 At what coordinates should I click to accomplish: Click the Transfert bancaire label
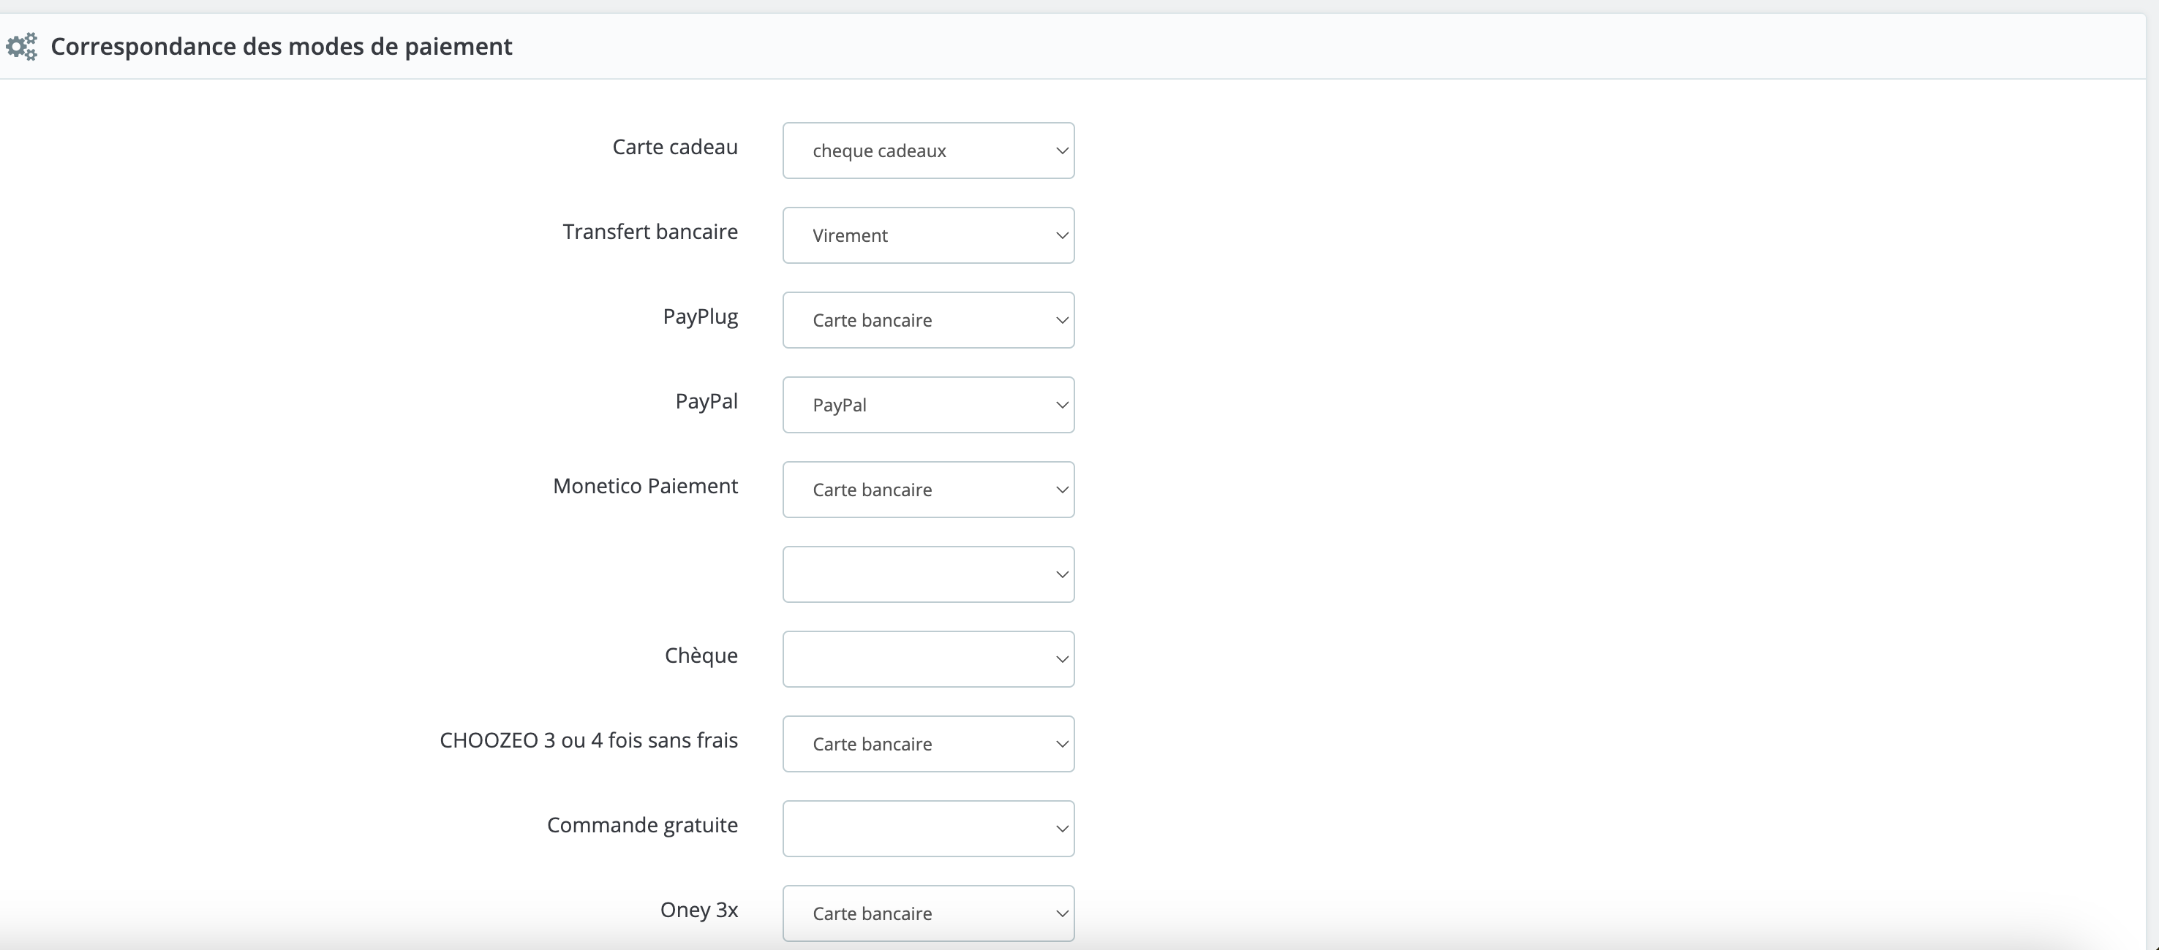pos(650,231)
